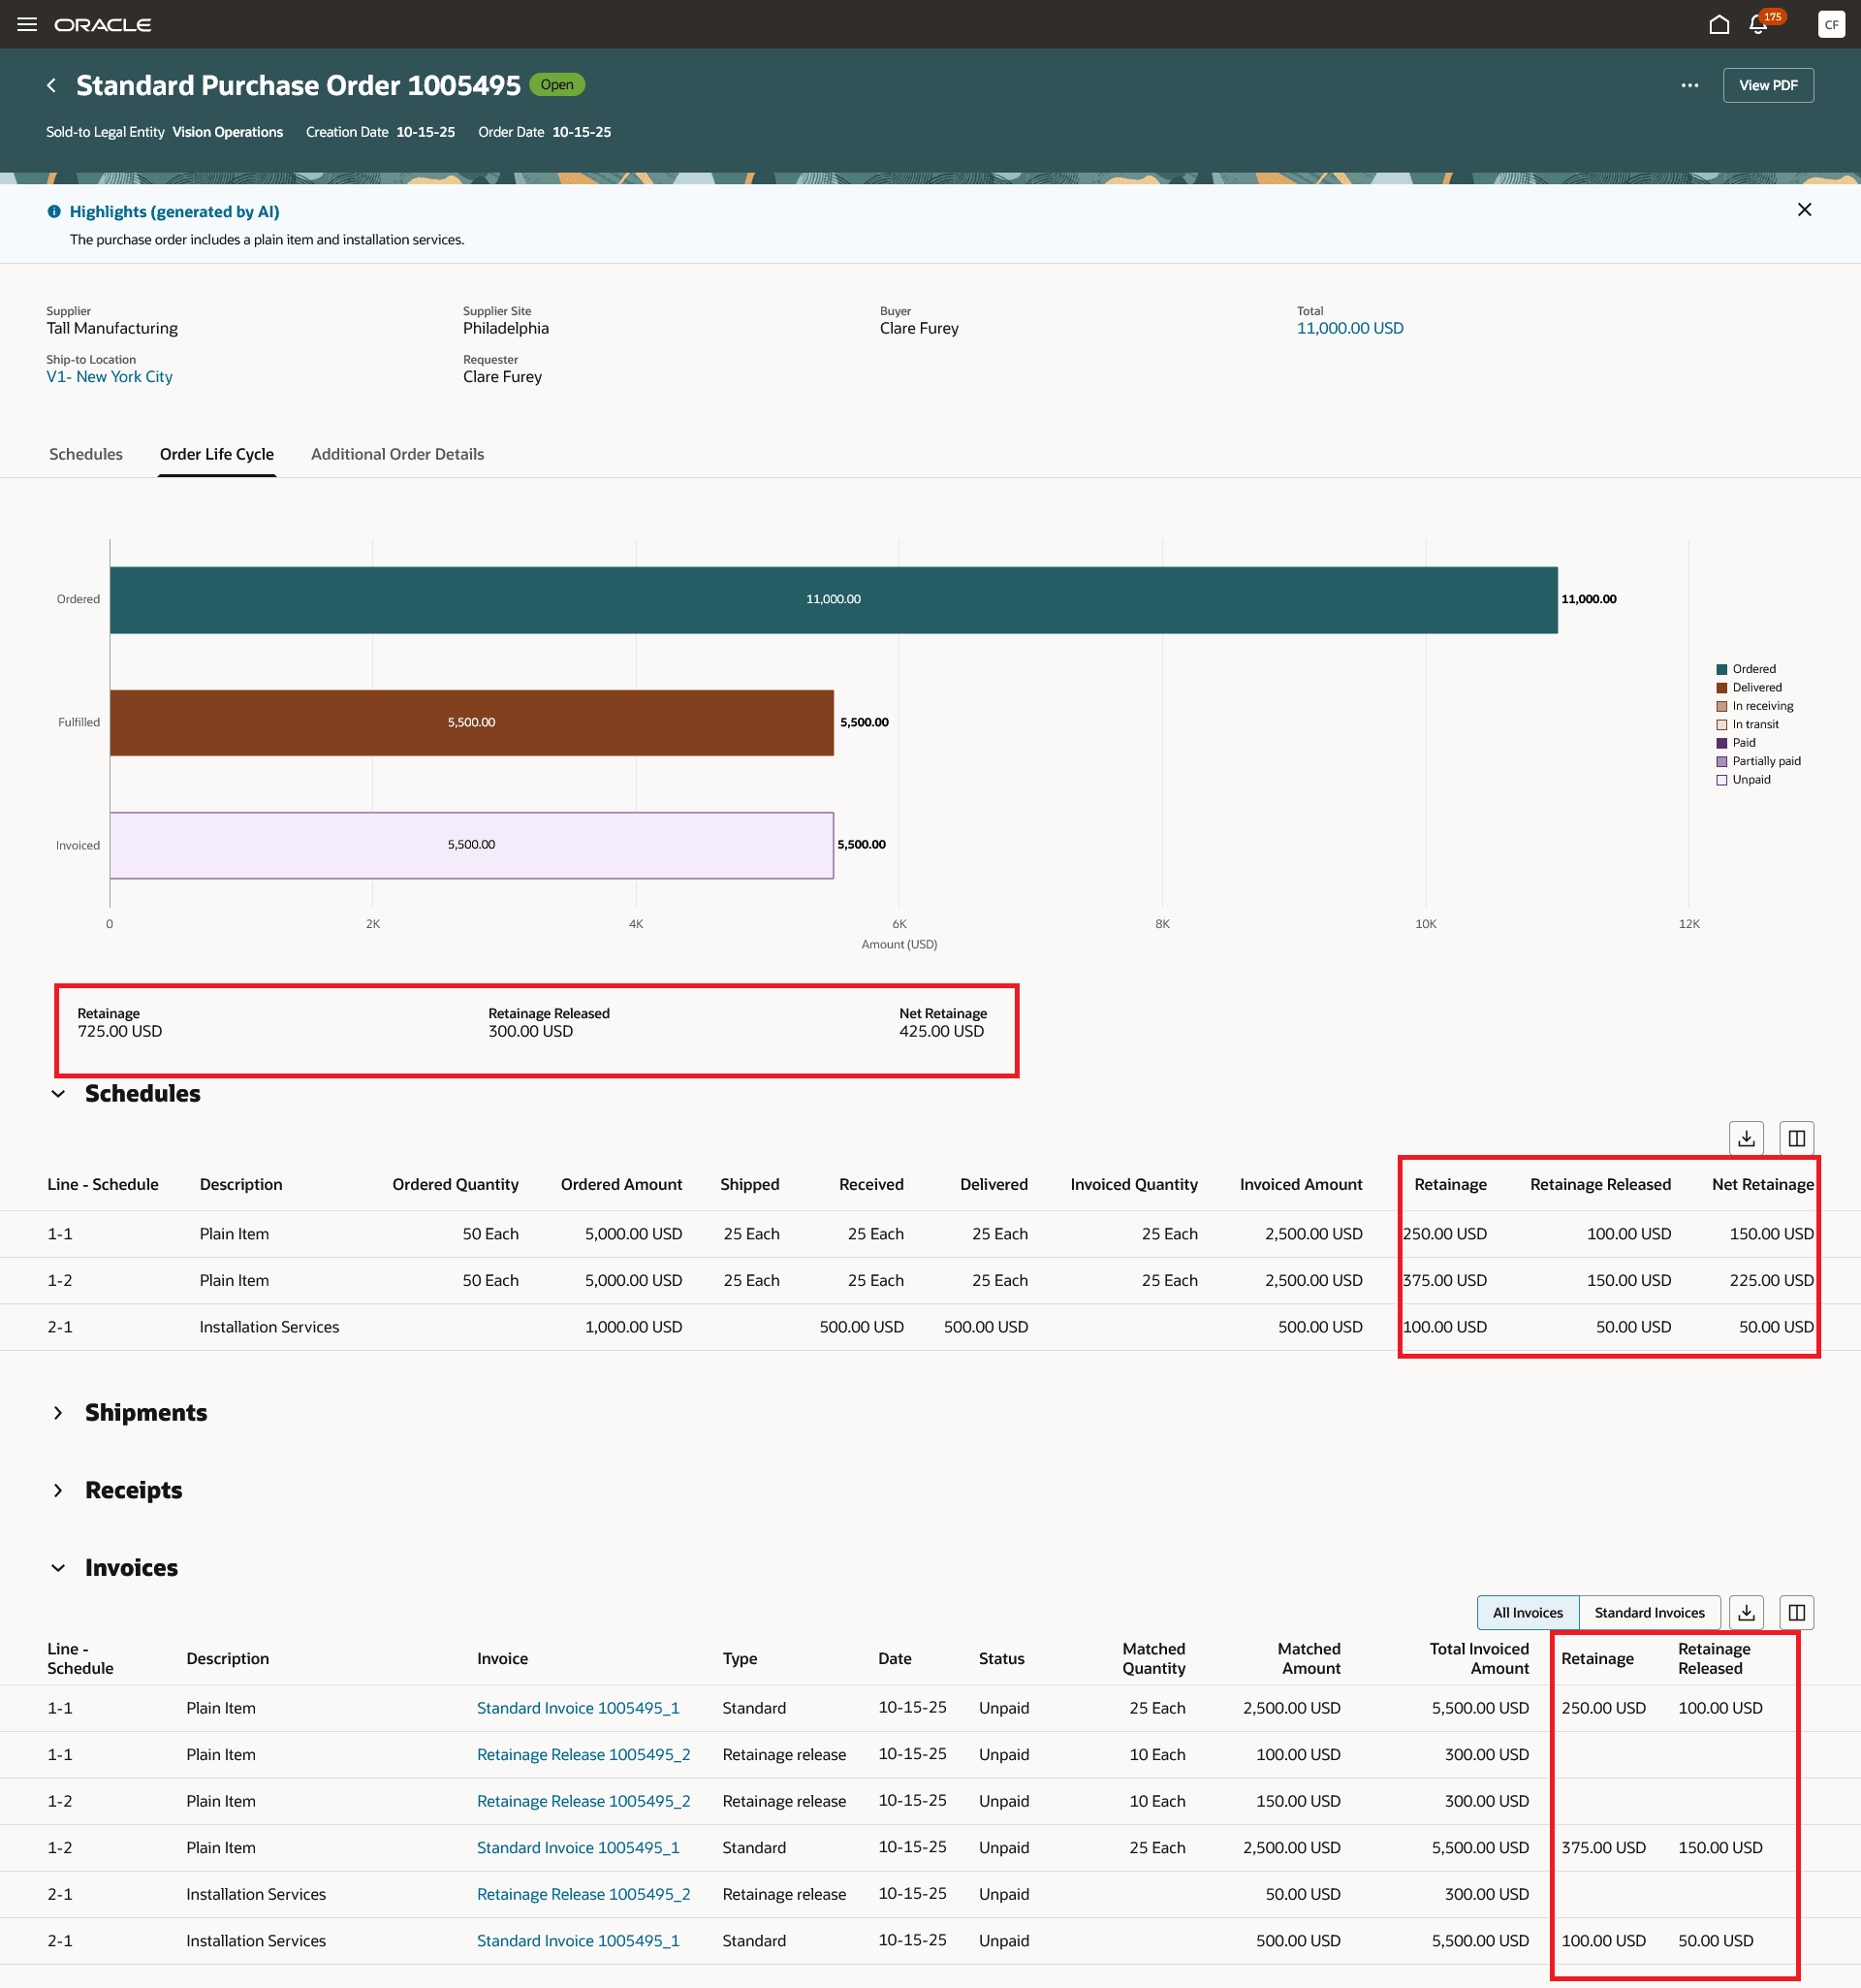Switch to the Schedules tab
Screen dimensions: 1861x1988
(x=86, y=454)
